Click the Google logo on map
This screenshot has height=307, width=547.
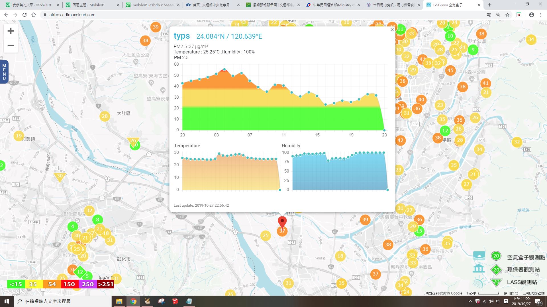tap(13, 291)
